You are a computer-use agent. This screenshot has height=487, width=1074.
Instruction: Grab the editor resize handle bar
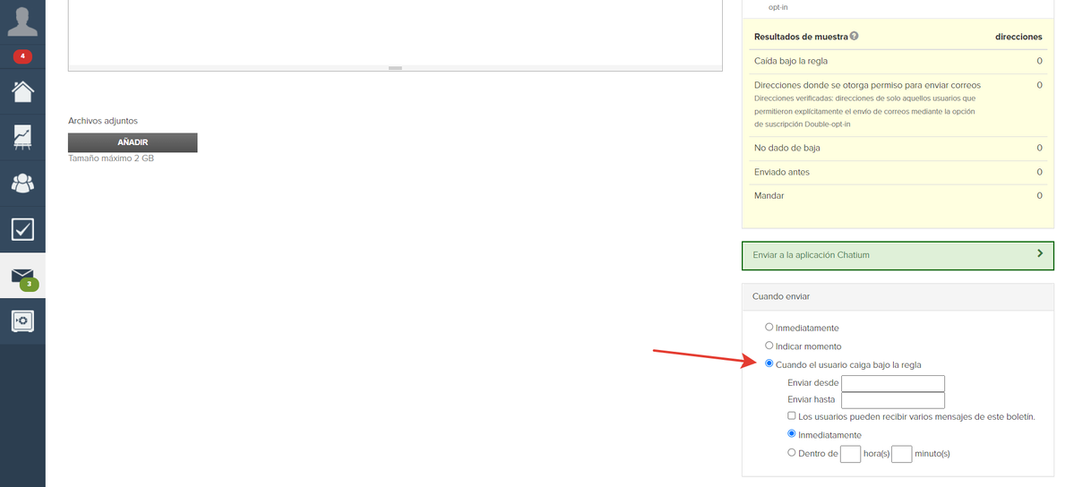tap(395, 68)
